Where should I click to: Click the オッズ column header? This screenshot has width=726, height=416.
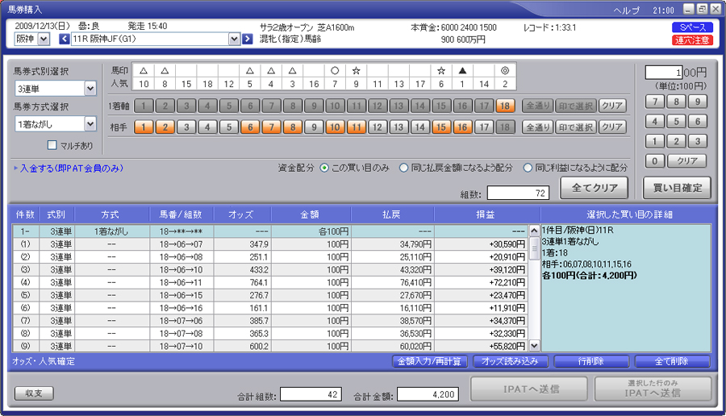tap(242, 214)
